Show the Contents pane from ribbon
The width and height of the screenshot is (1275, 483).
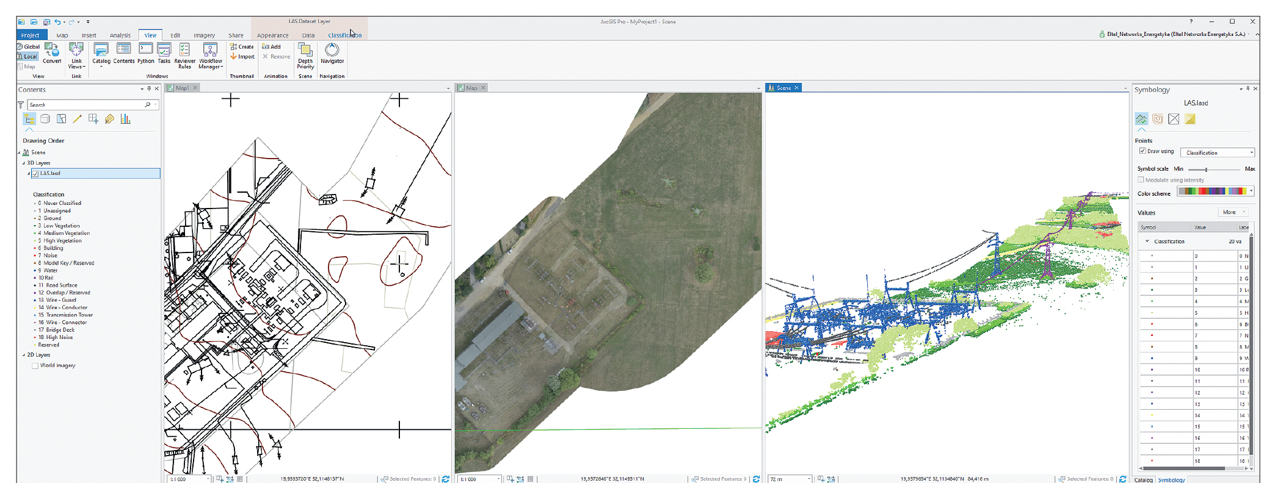point(124,54)
